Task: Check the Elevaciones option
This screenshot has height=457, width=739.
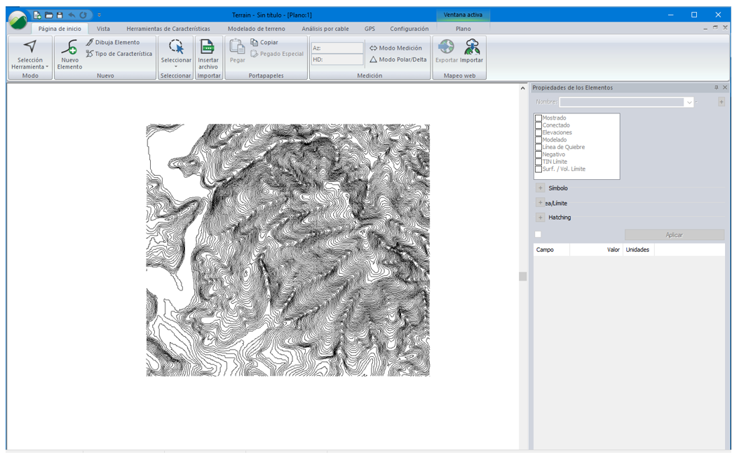Action: 538,133
